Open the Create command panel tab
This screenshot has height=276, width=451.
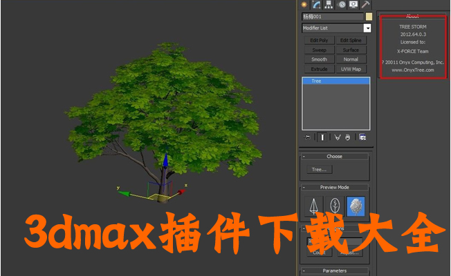coord(304,5)
